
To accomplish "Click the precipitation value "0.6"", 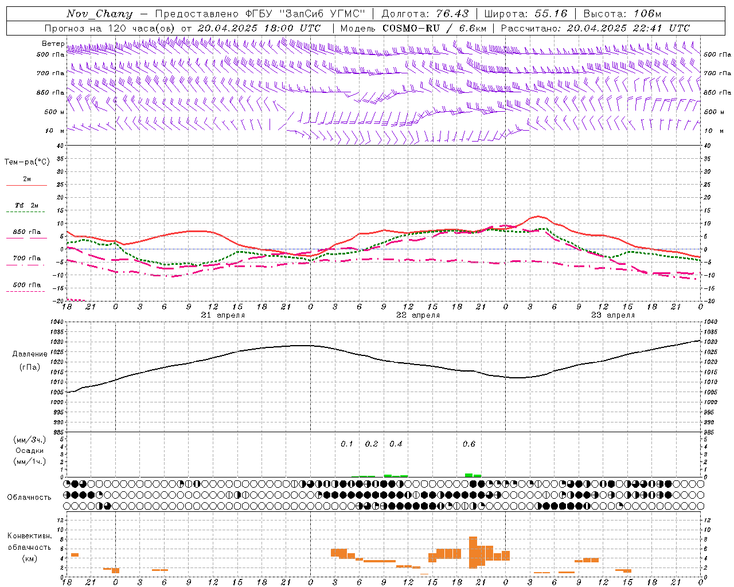I will pyautogui.click(x=469, y=444).
